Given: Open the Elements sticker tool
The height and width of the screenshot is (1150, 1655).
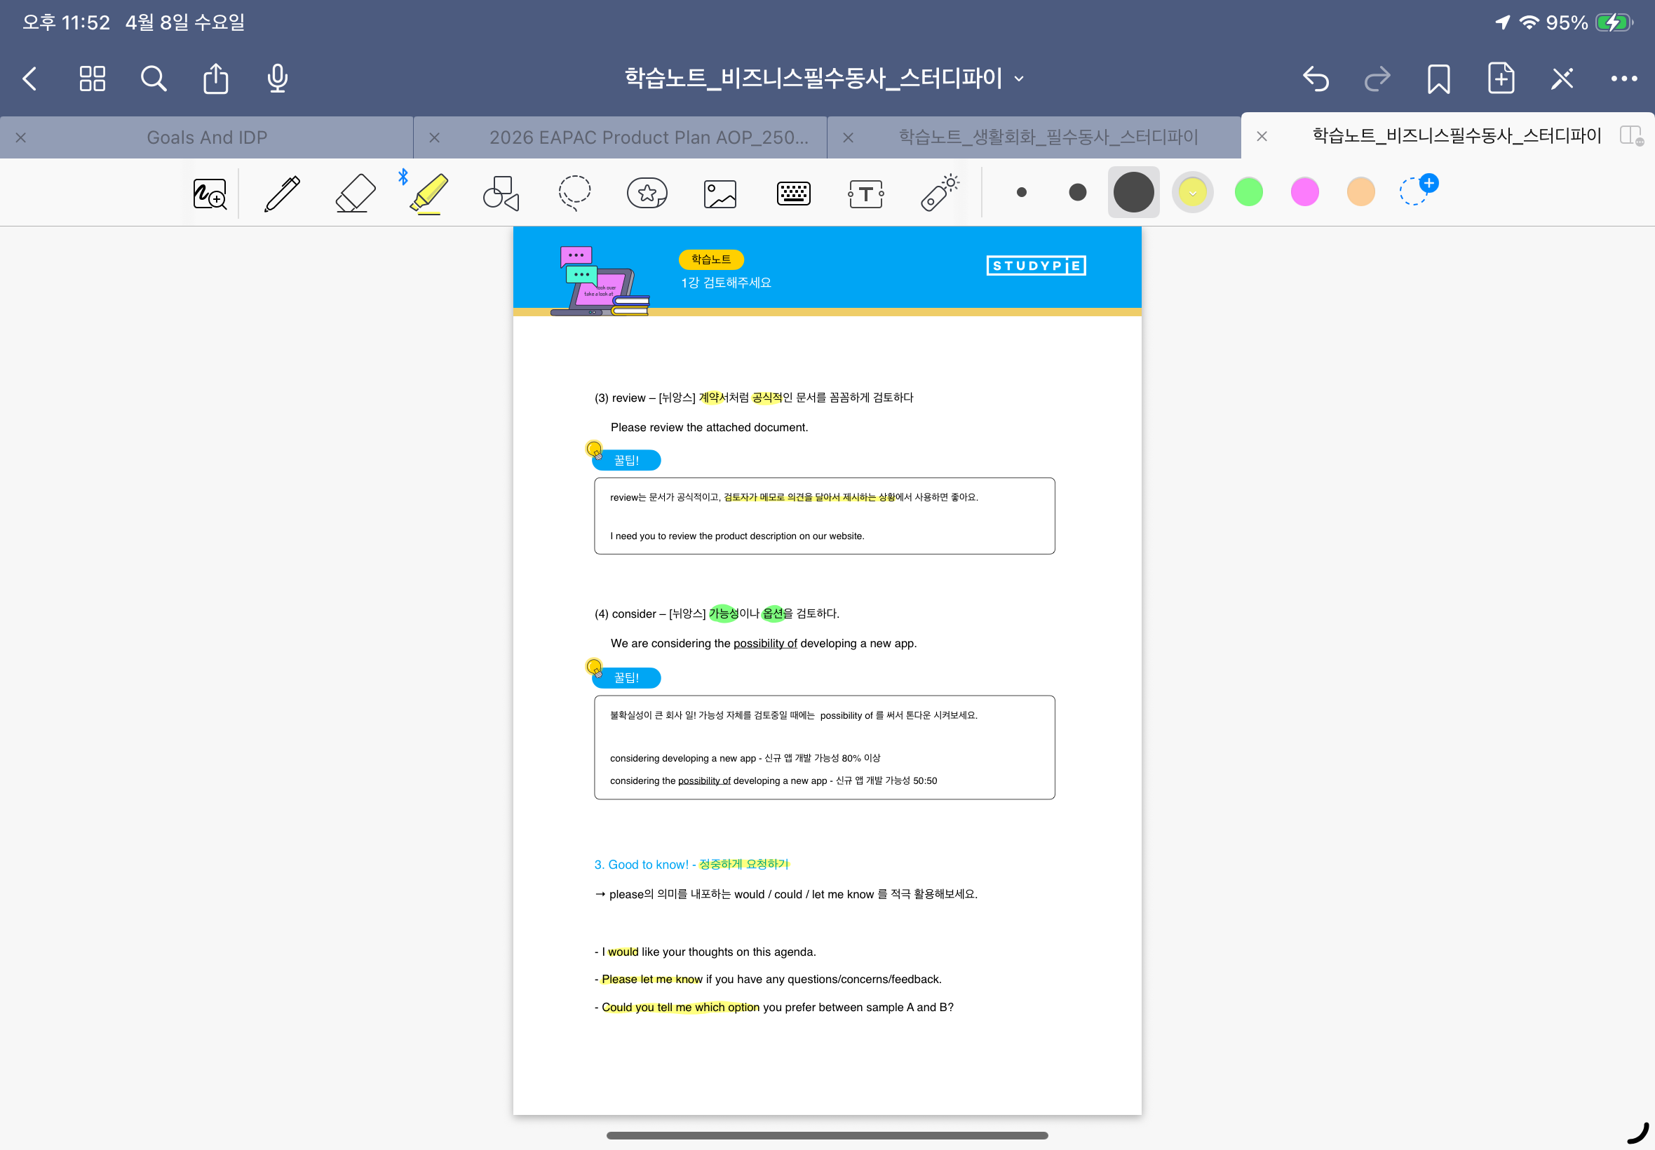Looking at the screenshot, I should (647, 193).
